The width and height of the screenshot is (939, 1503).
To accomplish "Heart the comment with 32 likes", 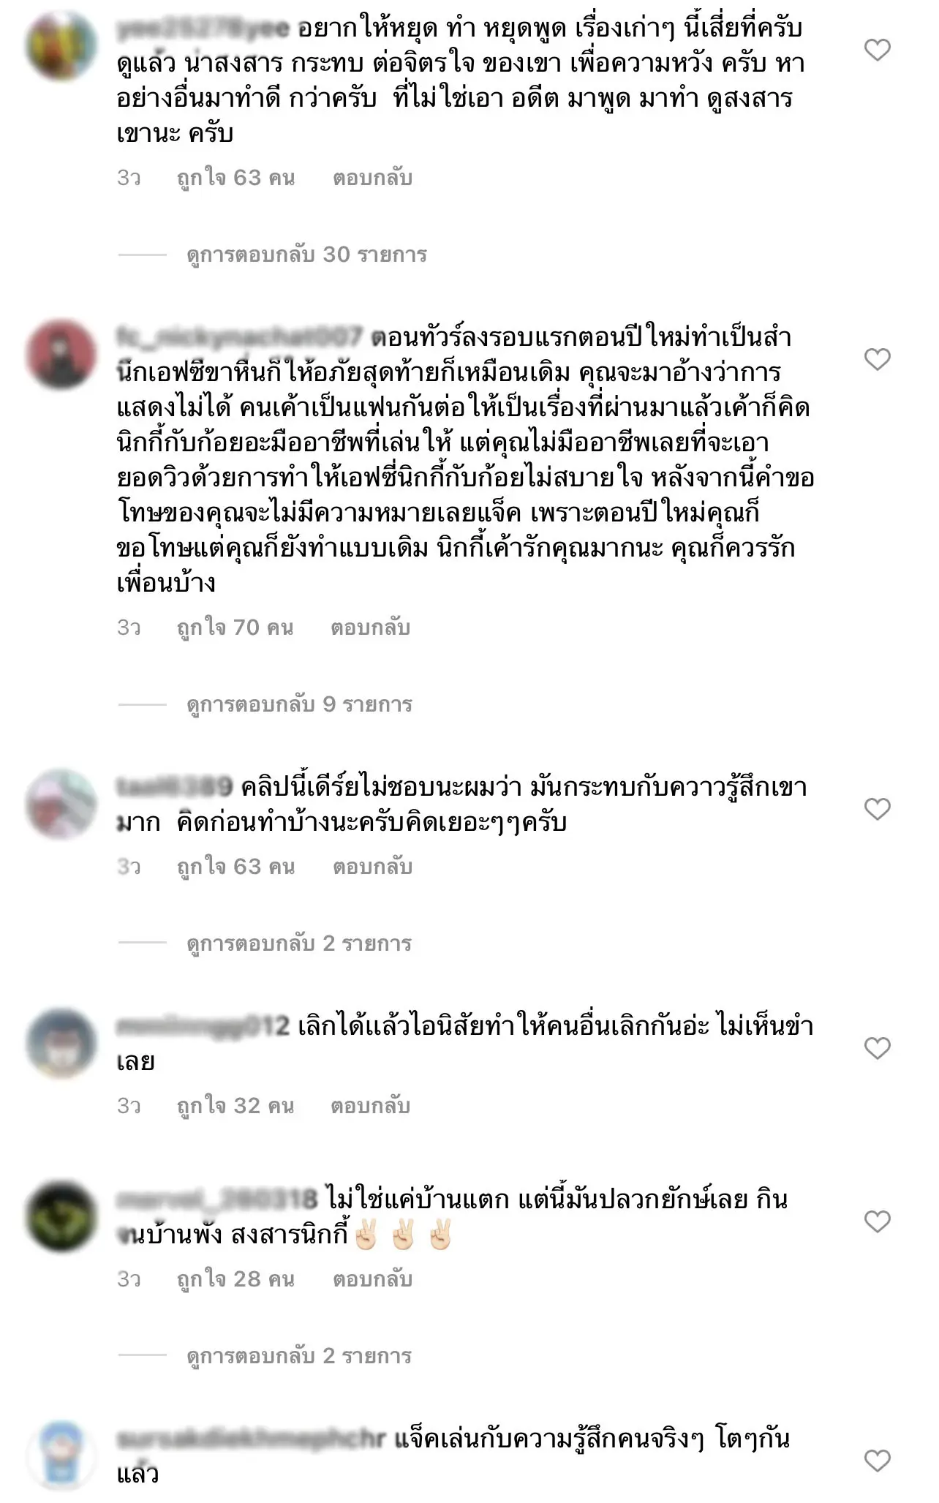I will pyautogui.click(x=877, y=1048).
